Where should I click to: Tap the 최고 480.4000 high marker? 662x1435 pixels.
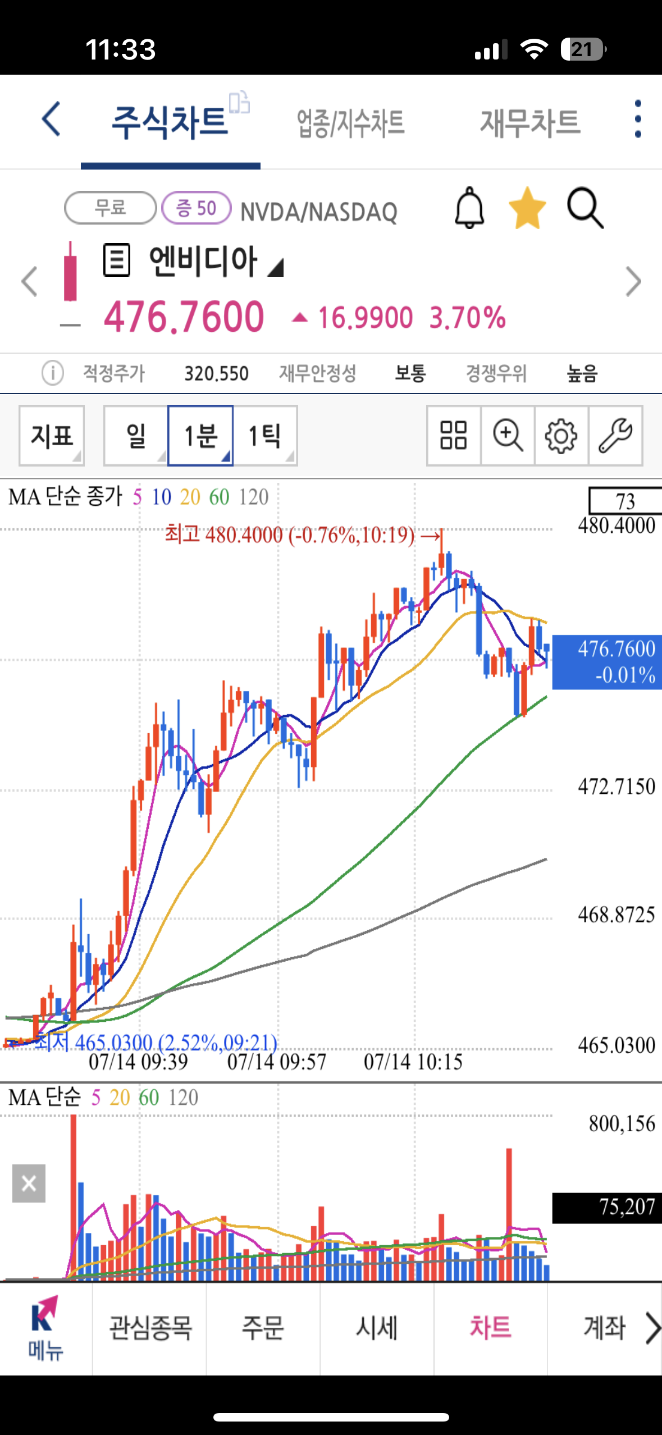[x=303, y=535]
